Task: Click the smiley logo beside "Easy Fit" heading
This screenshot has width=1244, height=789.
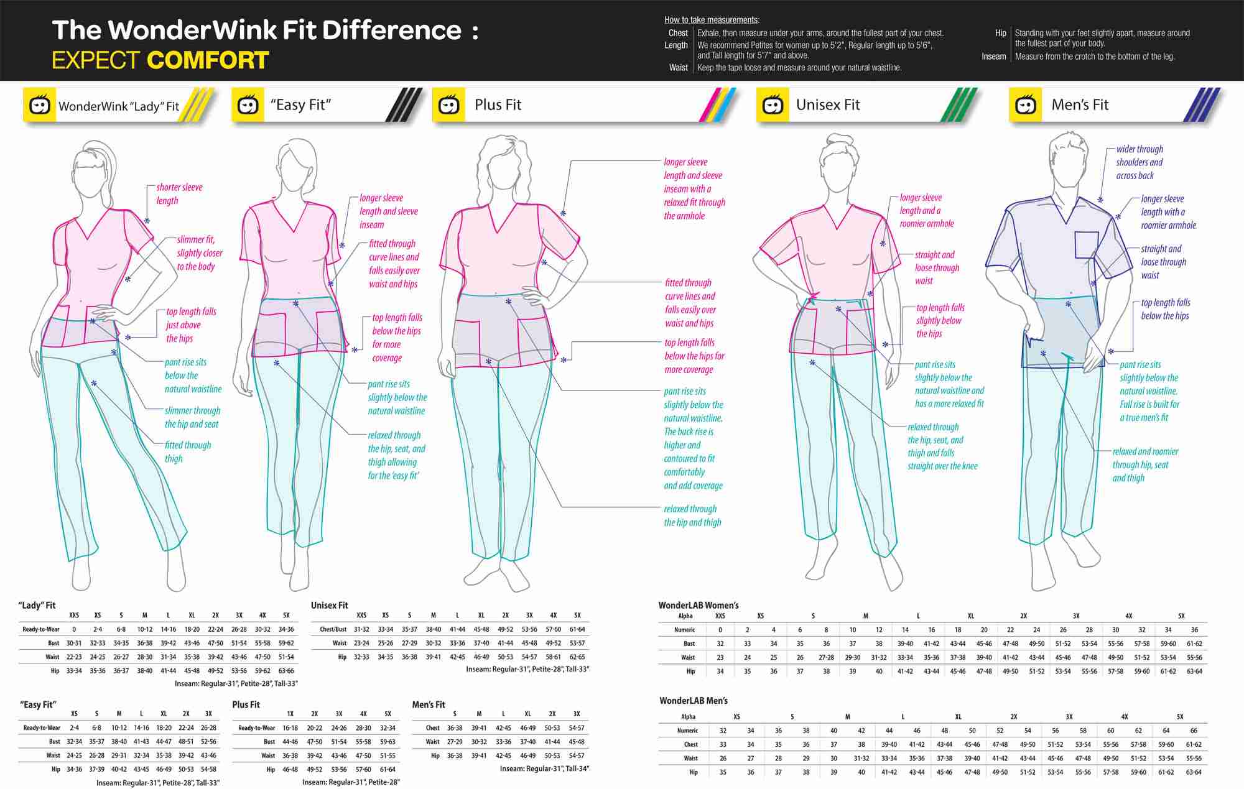Action: (x=248, y=104)
